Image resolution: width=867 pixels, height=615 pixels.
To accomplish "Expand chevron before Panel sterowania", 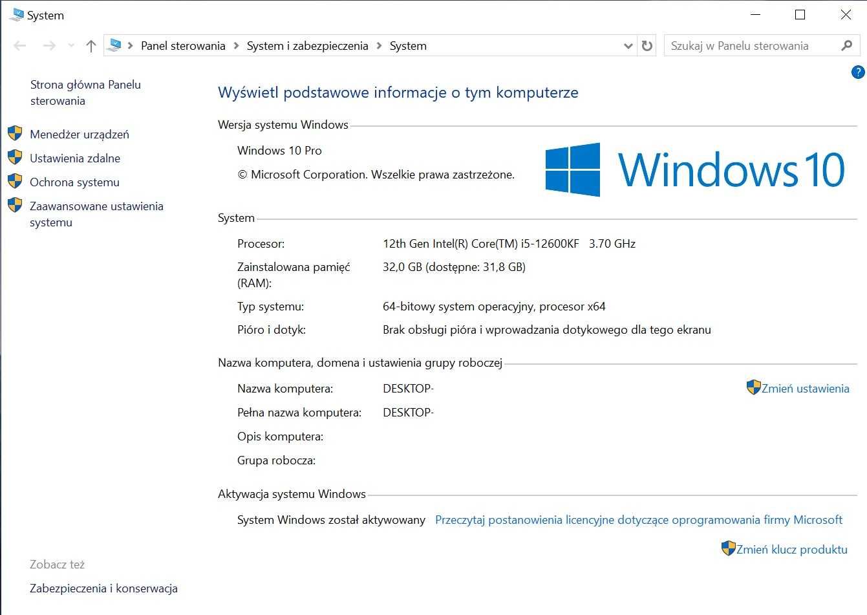I will coord(131,46).
